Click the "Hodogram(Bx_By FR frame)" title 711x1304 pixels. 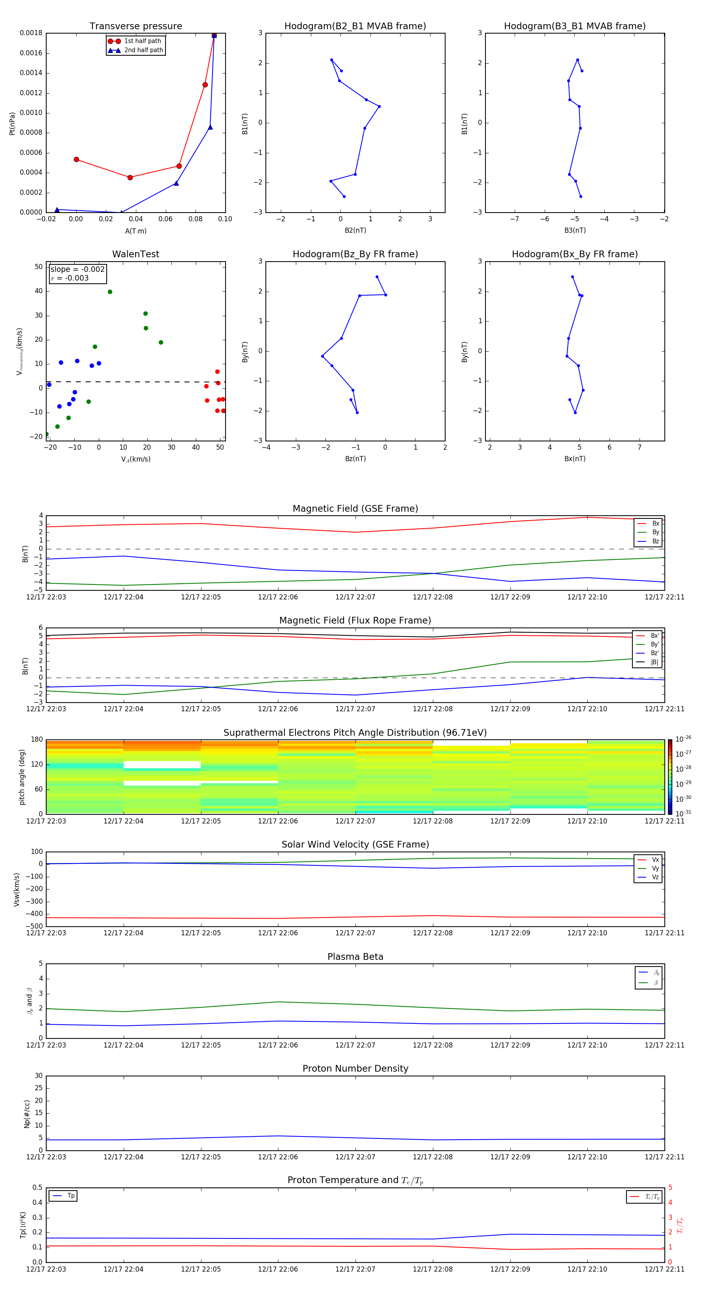coord(575,254)
